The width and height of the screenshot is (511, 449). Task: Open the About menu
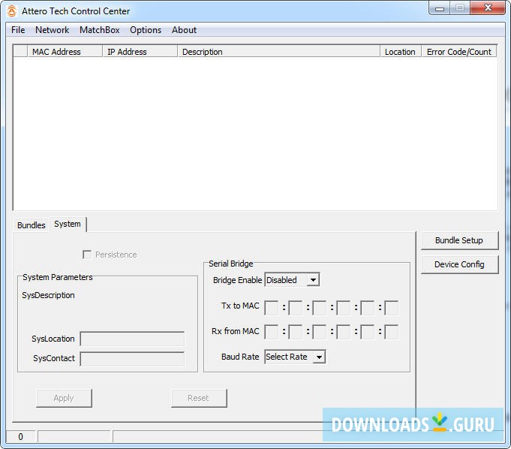click(184, 30)
